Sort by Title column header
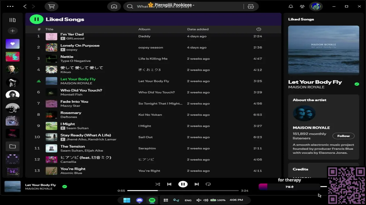366x205 pixels. tap(49, 29)
